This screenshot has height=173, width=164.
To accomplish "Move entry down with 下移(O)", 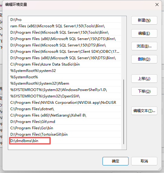I will [x=144, y=91].
